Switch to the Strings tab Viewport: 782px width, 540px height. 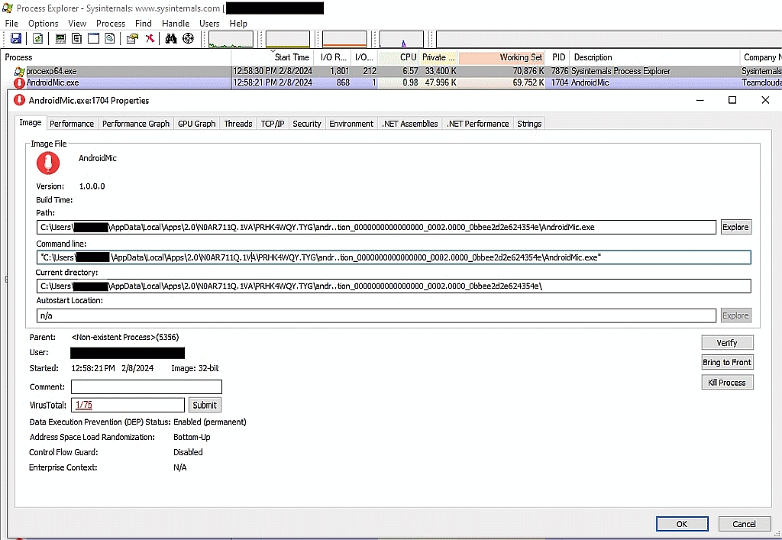tap(529, 124)
